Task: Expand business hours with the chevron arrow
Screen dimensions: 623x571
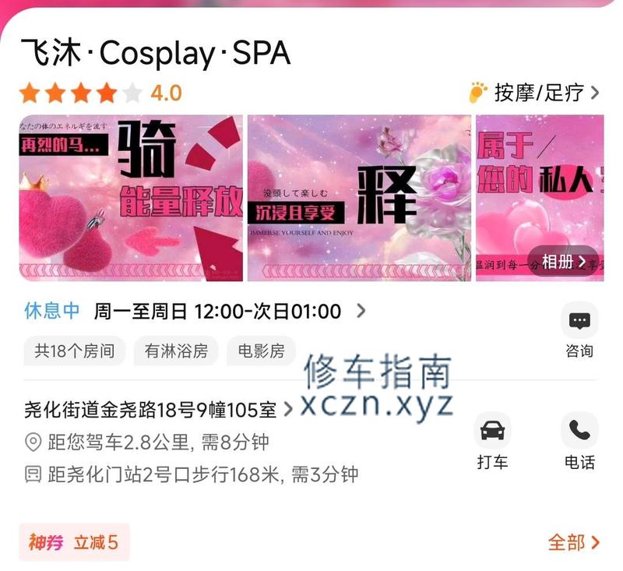Action: tap(361, 311)
